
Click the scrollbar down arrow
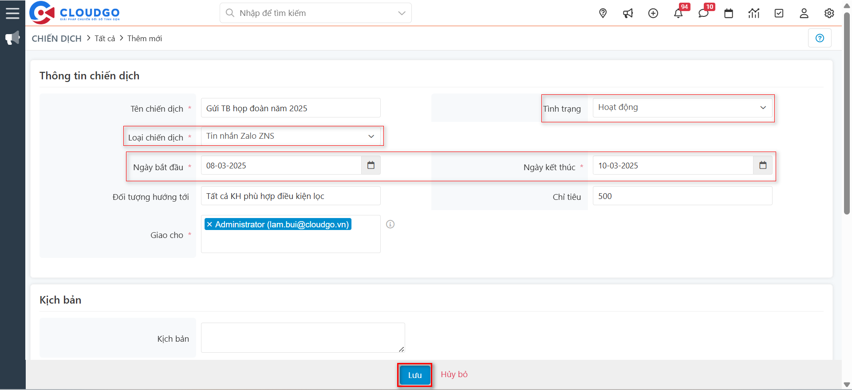click(847, 385)
